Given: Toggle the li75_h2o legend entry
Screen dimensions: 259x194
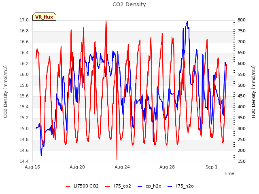Looking at the screenshot, I should pos(180,186).
